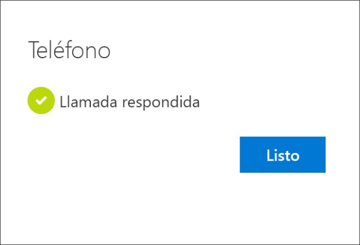This screenshot has width=360, height=245.
Task: Select the Llamada respondida message
Action: tap(130, 102)
